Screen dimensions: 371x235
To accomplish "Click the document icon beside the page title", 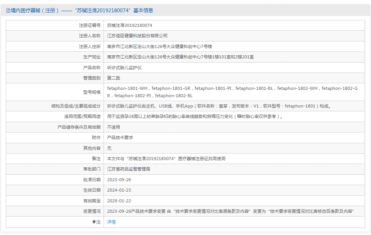I will [8, 10].
